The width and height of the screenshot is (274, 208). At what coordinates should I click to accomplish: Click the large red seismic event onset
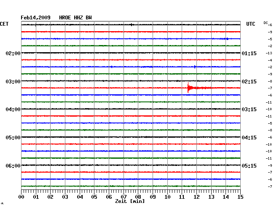188,88
